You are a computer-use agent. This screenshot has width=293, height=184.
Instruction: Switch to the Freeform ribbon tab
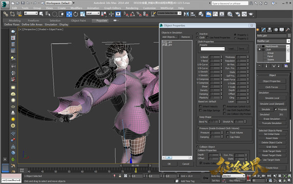tap(33, 20)
